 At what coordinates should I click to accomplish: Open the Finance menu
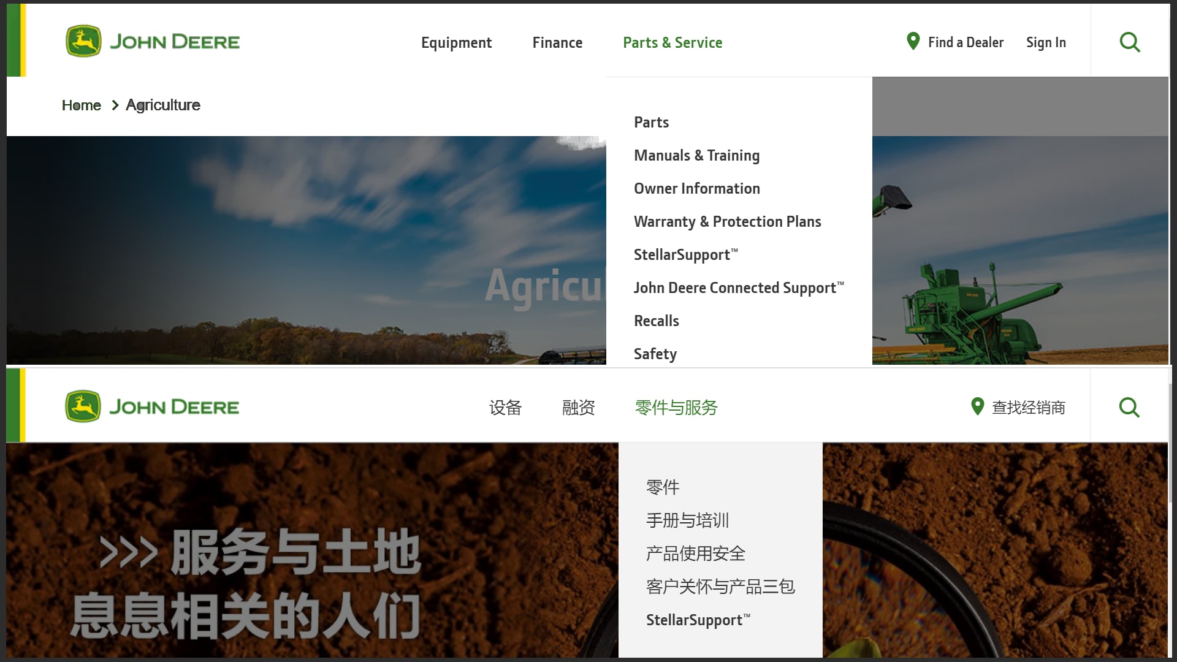(x=557, y=42)
